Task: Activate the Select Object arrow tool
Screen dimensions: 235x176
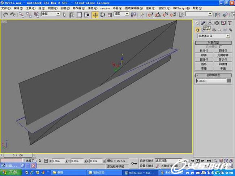Action: (65, 15)
